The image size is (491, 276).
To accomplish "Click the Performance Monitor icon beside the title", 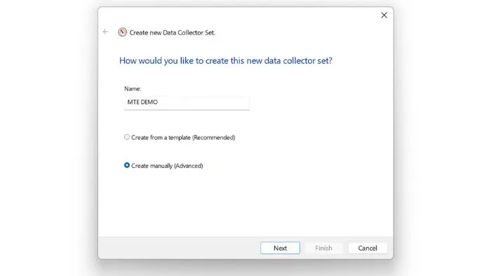I will (x=123, y=32).
